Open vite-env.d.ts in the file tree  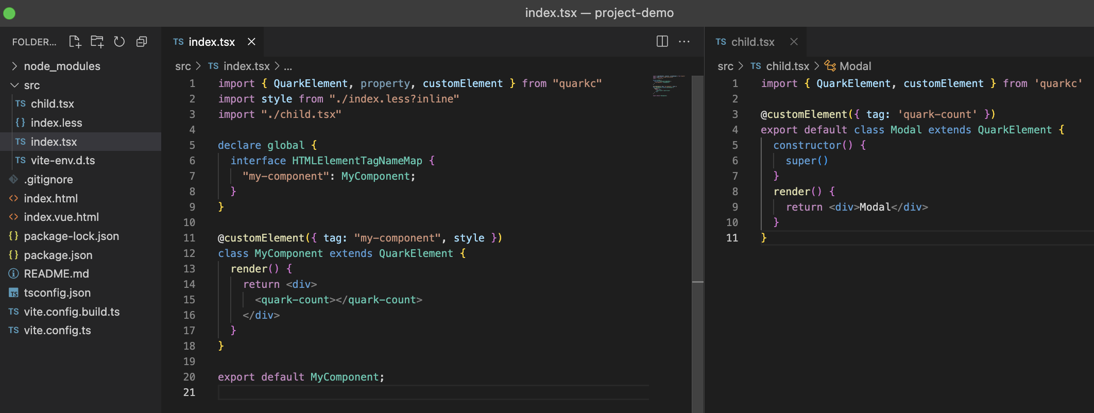coord(80,160)
